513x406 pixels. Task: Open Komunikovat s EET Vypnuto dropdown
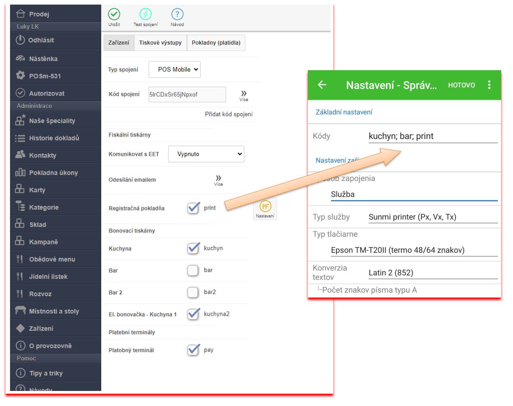(206, 154)
